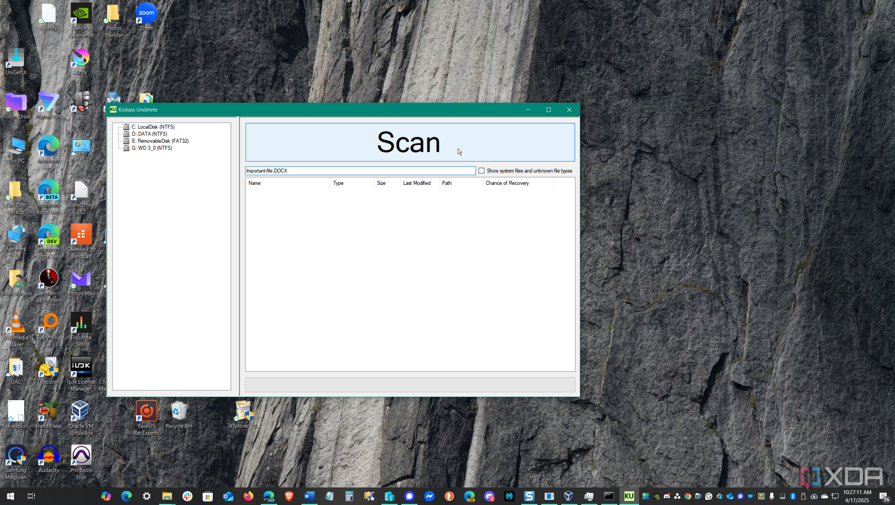The width and height of the screenshot is (895, 505).
Task: Select XYplorer installer desktop icon
Action: (x=244, y=415)
